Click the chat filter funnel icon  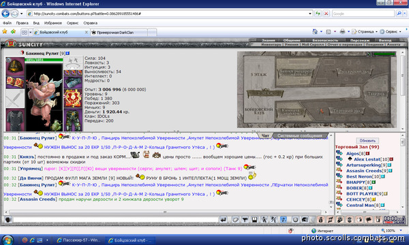tap(245, 220)
